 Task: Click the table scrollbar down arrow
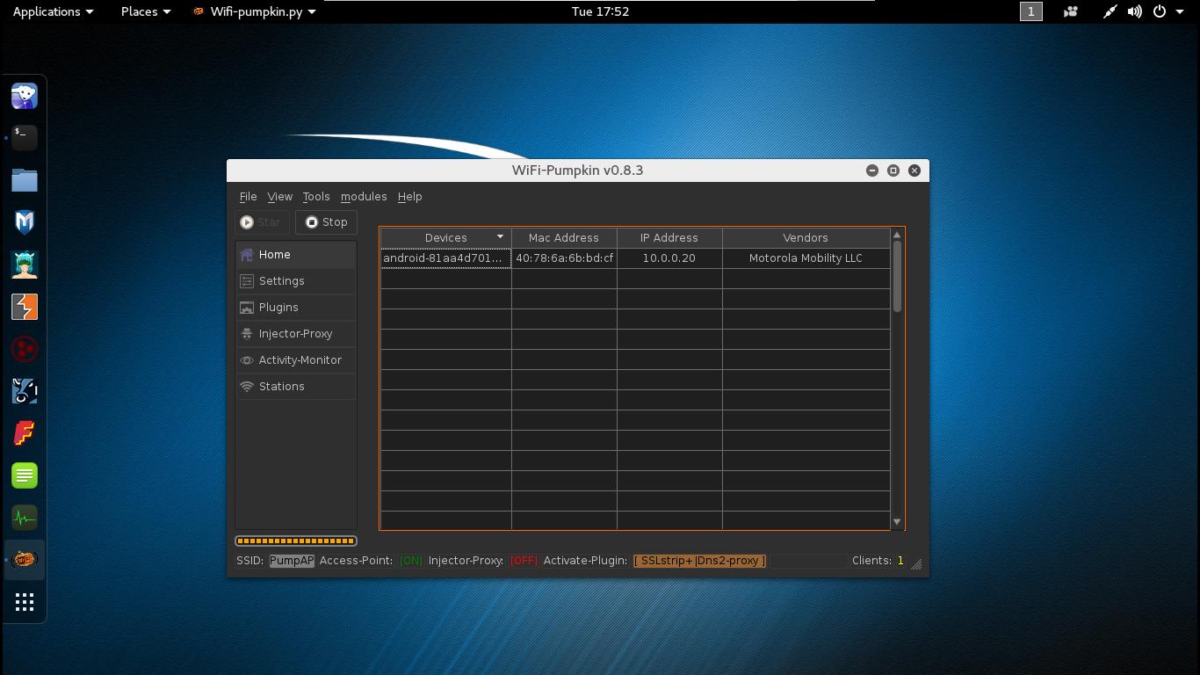897,522
